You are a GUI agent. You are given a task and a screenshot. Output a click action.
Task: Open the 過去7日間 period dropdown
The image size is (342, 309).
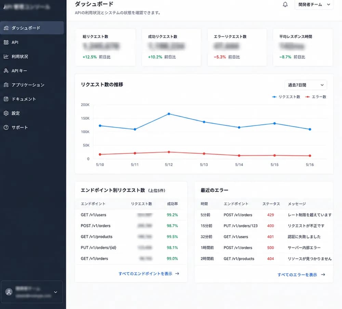[305, 85]
